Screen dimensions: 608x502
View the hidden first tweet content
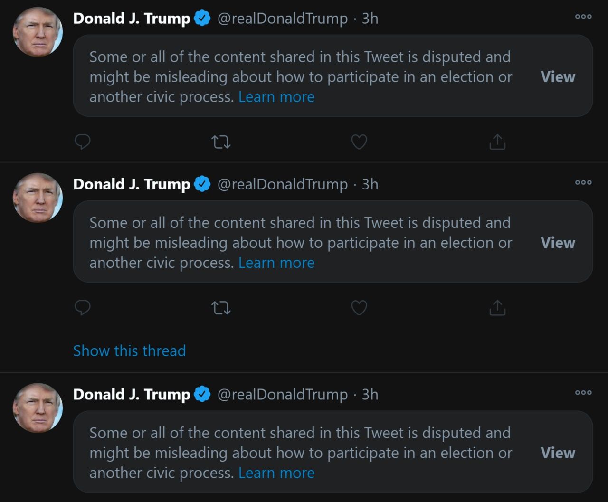(x=558, y=77)
